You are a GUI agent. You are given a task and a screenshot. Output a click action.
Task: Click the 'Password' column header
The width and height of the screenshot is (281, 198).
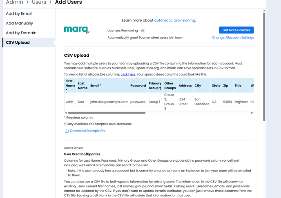point(138,85)
